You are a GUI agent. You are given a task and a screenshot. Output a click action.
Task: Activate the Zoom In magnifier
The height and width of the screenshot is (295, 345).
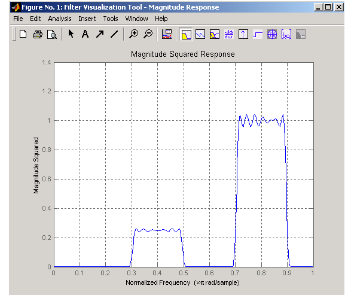click(133, 34)
